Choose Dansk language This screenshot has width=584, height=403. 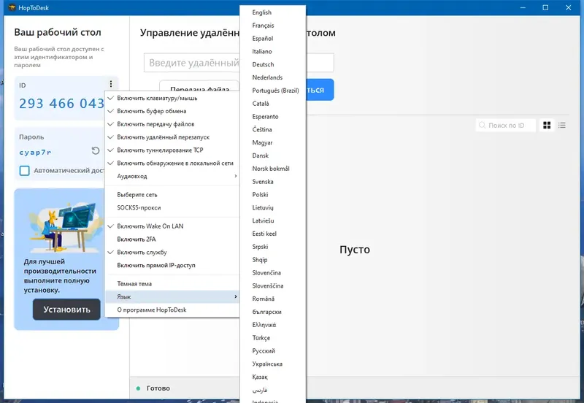pyautogui.click(x=272, y=156)
